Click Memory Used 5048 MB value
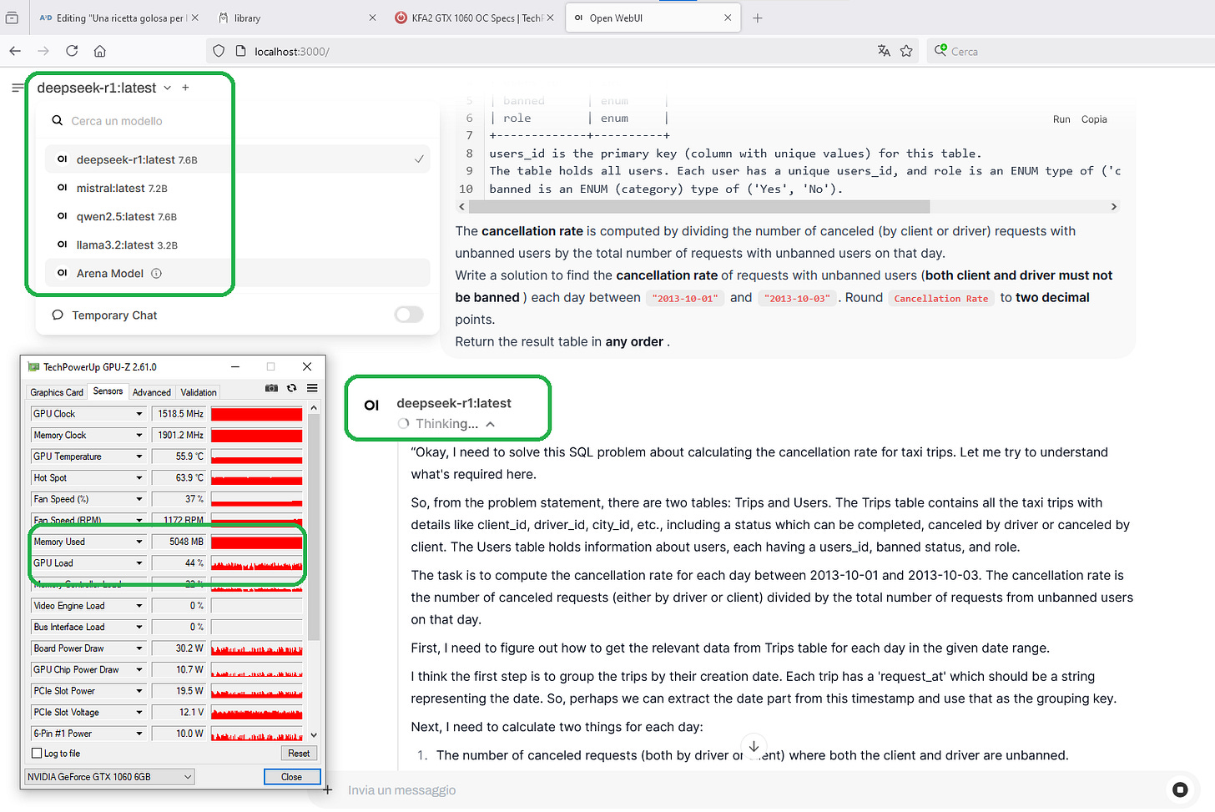1215x812 pixels. click(179, 542)
